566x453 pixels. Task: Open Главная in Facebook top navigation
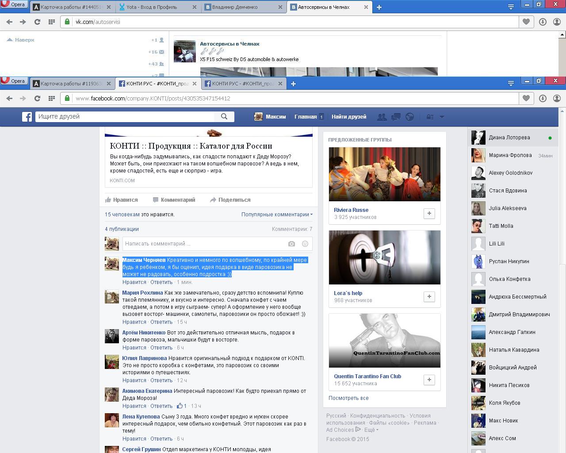(306, 117)
